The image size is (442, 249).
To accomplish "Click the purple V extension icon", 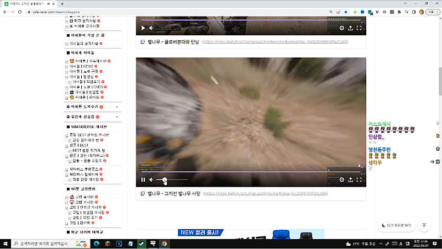I will pos(377,12).
